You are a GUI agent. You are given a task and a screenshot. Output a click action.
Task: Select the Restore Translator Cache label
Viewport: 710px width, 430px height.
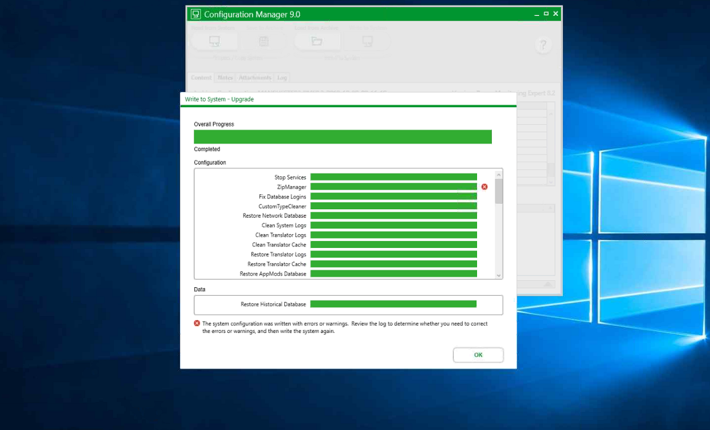[x=277, y=264]
